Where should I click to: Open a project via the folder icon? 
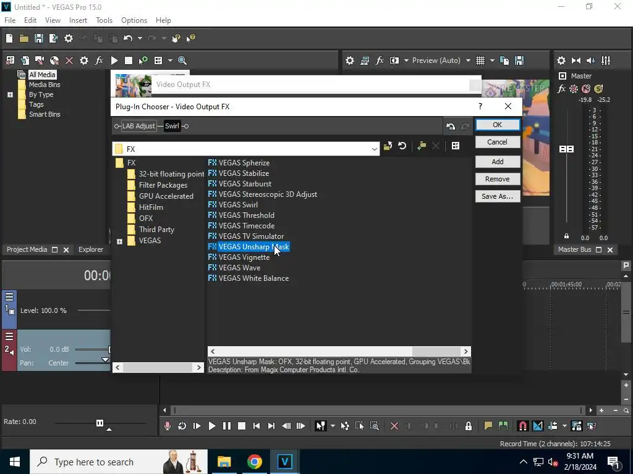(x=24, y=38)
